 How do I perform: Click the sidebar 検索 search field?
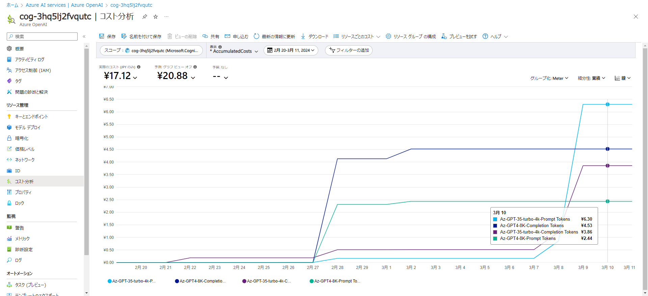(x=42, y=36)
